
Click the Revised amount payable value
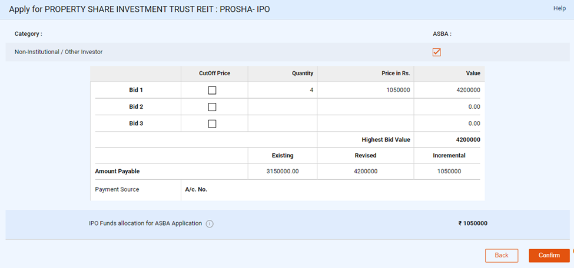pyautogui.click(x=365, y=172)
